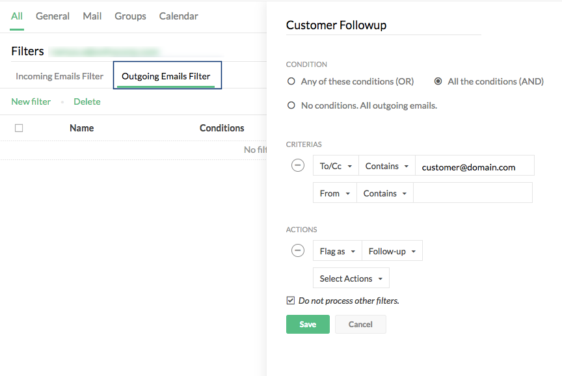Create a filter via New filter link
Viewport: 562px width, 376px height.
click(x=31, y=101)
